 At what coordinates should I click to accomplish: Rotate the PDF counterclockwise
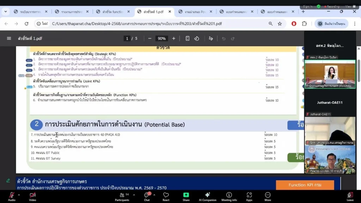(x=197, y=38)
